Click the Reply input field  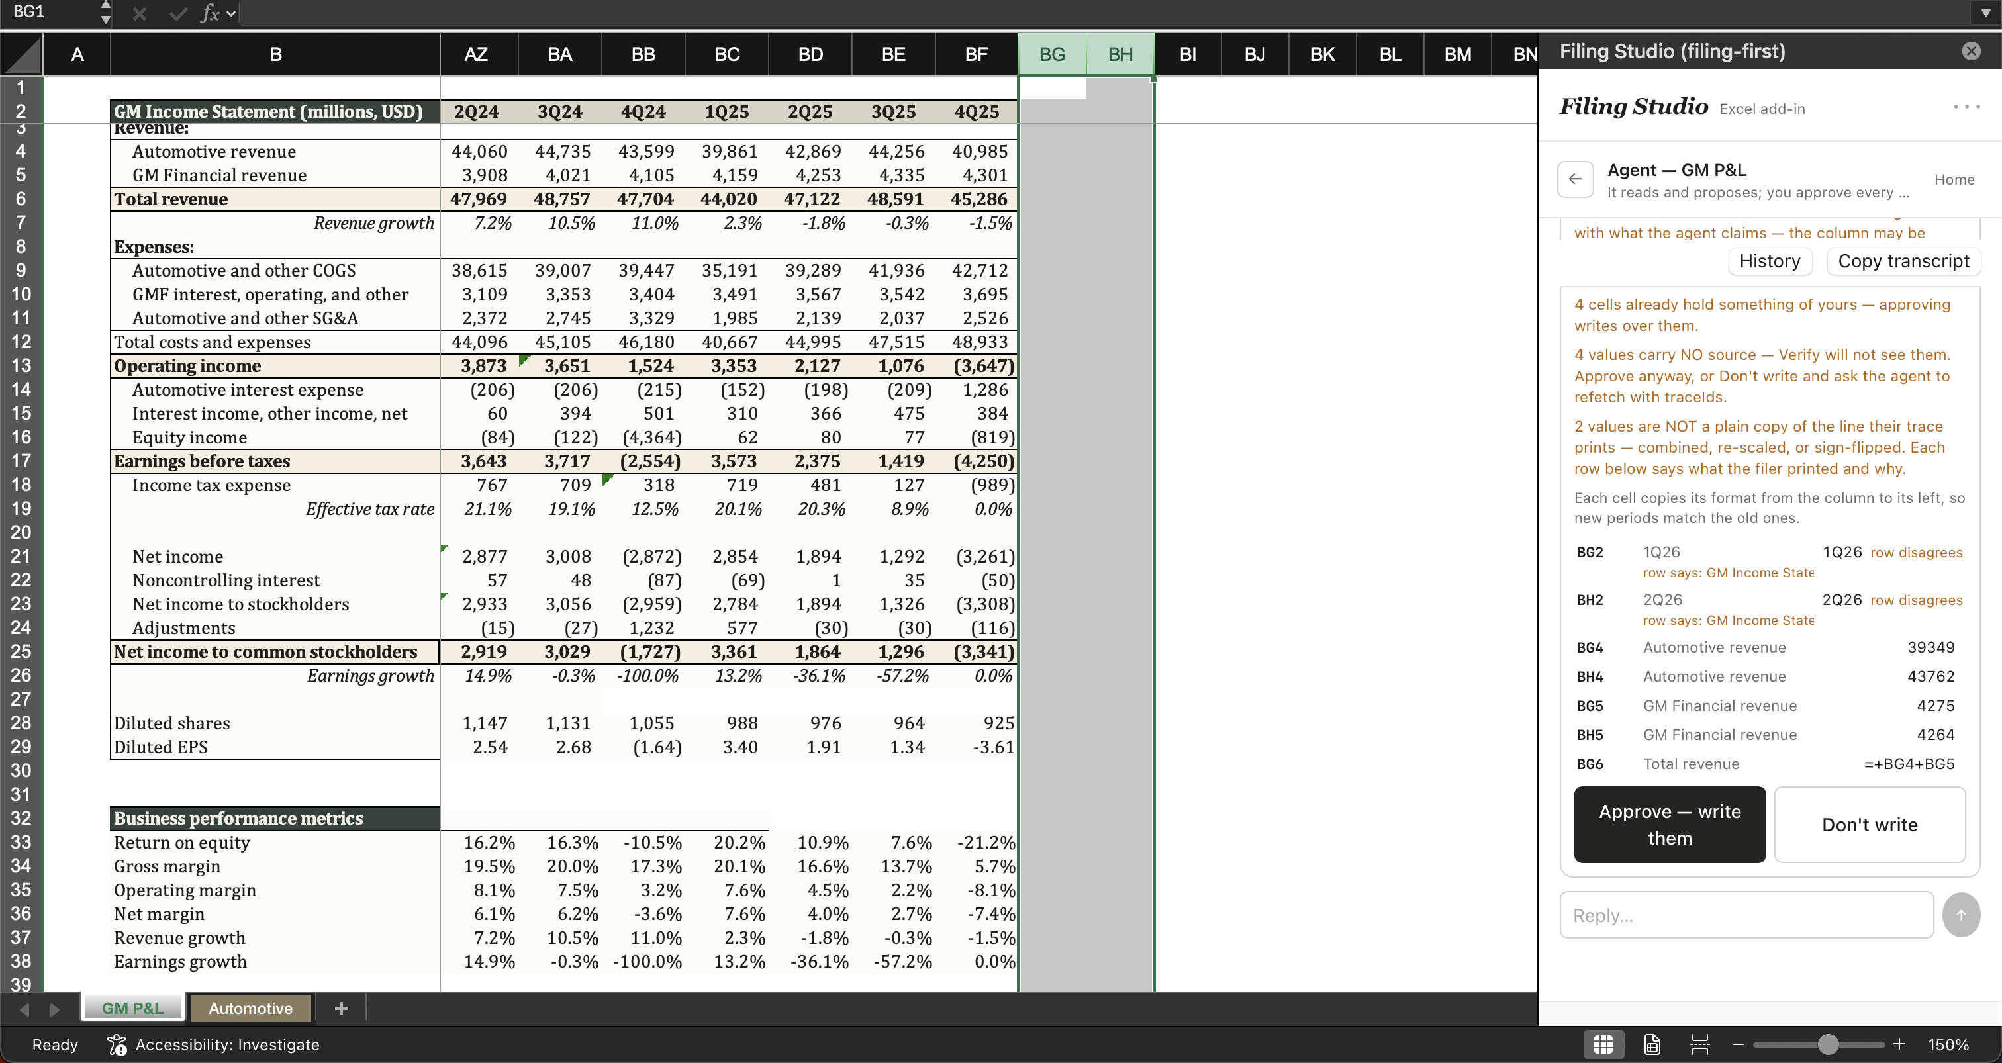tap(1746, 915)
